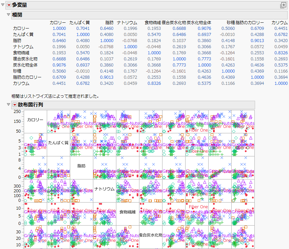289x249 pixels.
Task: Click the 食物繊維 diagonal cell in scatterplot matrix
Action: tap(128, 214)
